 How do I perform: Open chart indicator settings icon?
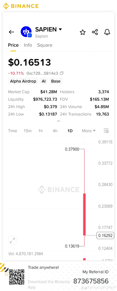[106, 131]
